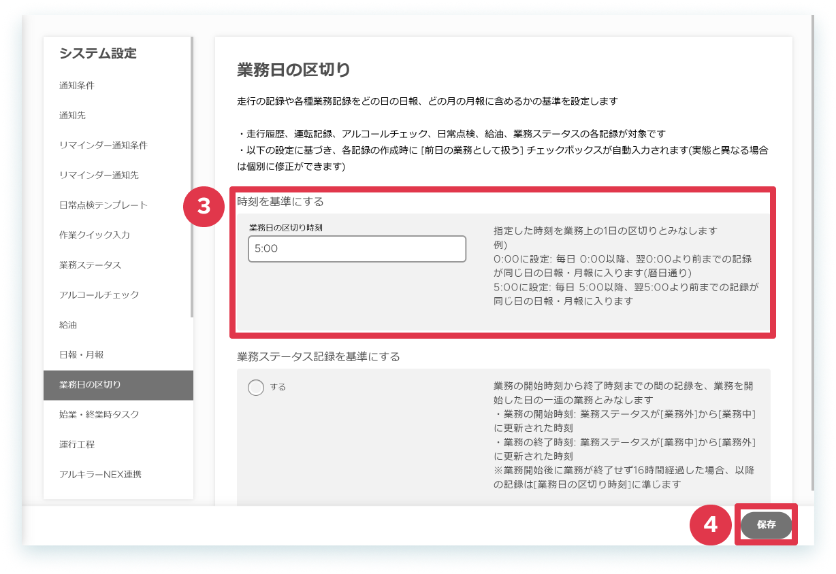836x574 pixels.
Task: Select the 業務日の区切り sidebar item
Action: [118, 385]
